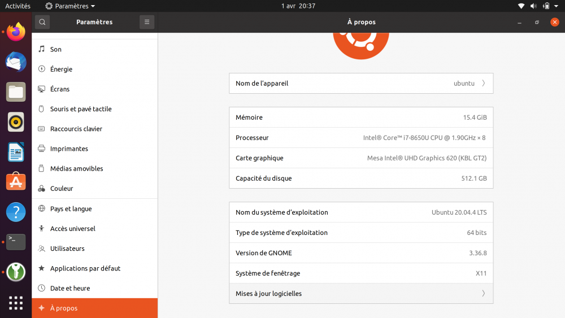Screen dimensions: 565x318
Task: Click the star icon beside Applications par défaut
Action: click(x=41, y=268)
